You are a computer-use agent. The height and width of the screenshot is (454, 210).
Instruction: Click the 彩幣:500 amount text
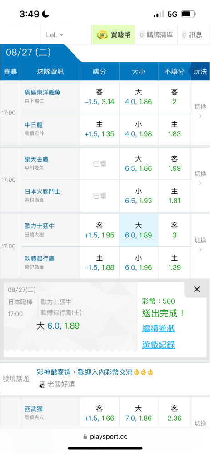click(158, 301)
